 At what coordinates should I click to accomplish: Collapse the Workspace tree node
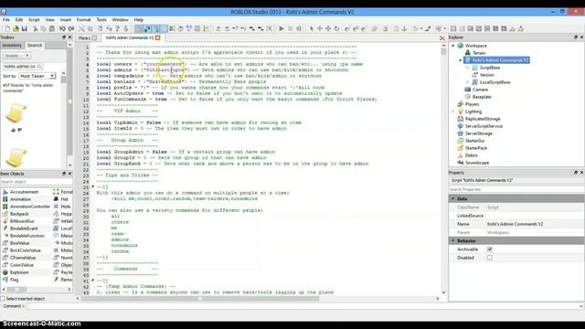tap(453, 46)
